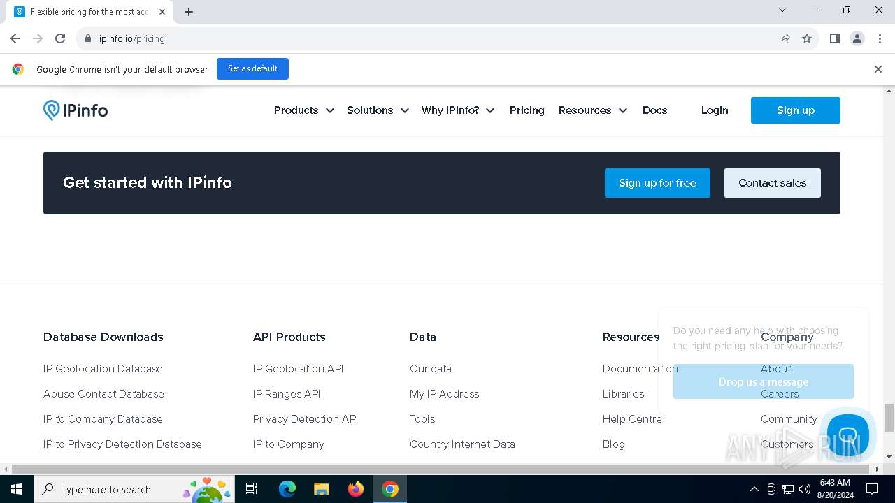The image size is (895, 503).
Task: Open the IP to Company Database link
Action: (x=103, y=419)
